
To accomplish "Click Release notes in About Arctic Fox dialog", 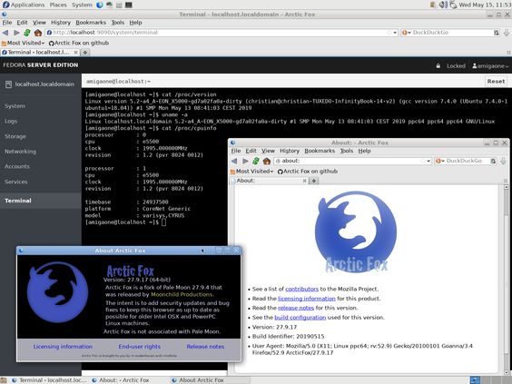I will point(205,347).
